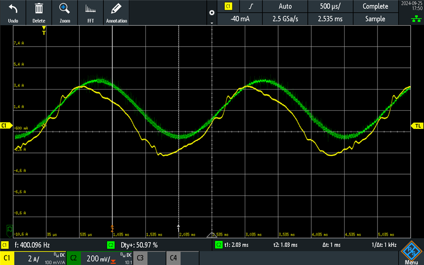The height and width of the screenshot is (265, 424).
Task: Click the green network status icon
Action: coord(416,19)
